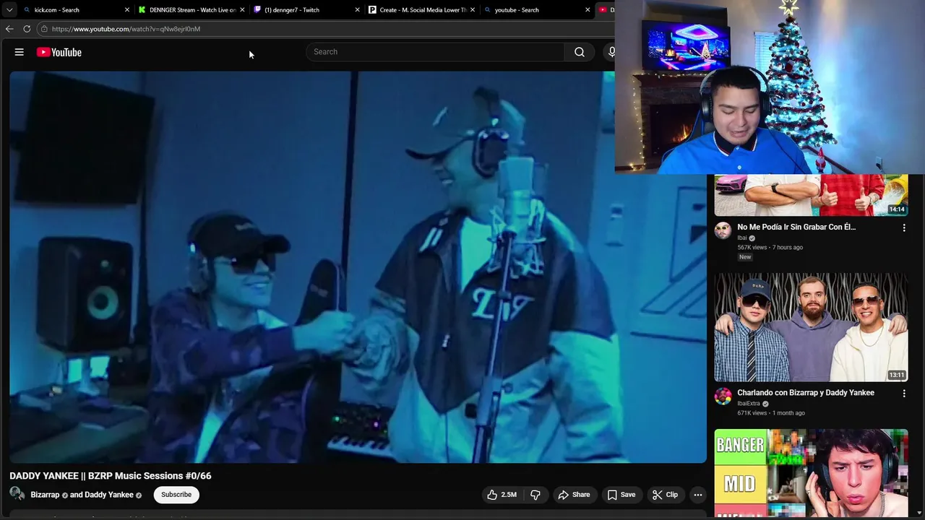
Task: Click the YouTube logo
Action: pyautogui.click(x=59, y=52)
